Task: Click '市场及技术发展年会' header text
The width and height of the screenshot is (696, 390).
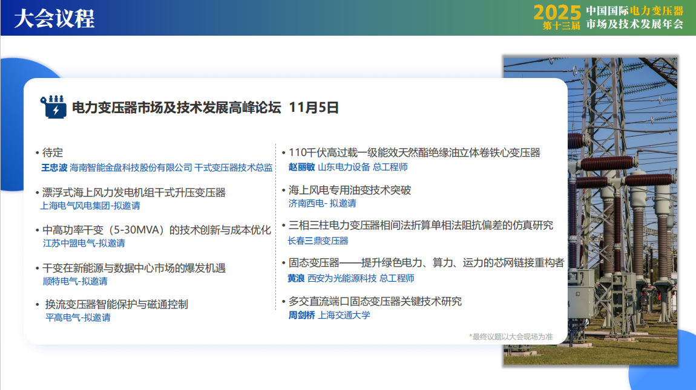Action: click(x=635, y=24)
